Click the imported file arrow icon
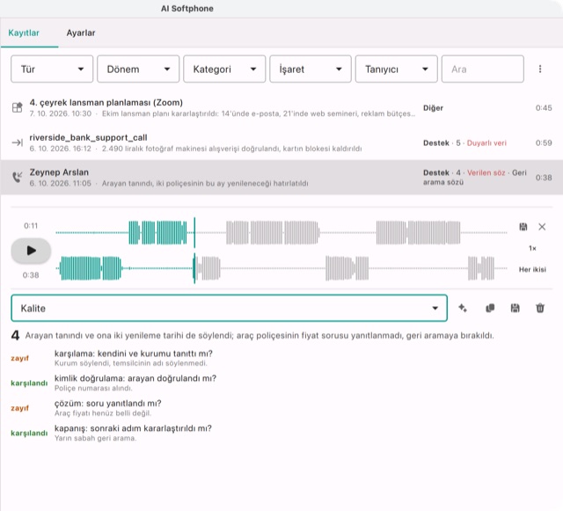 (18, 142)
